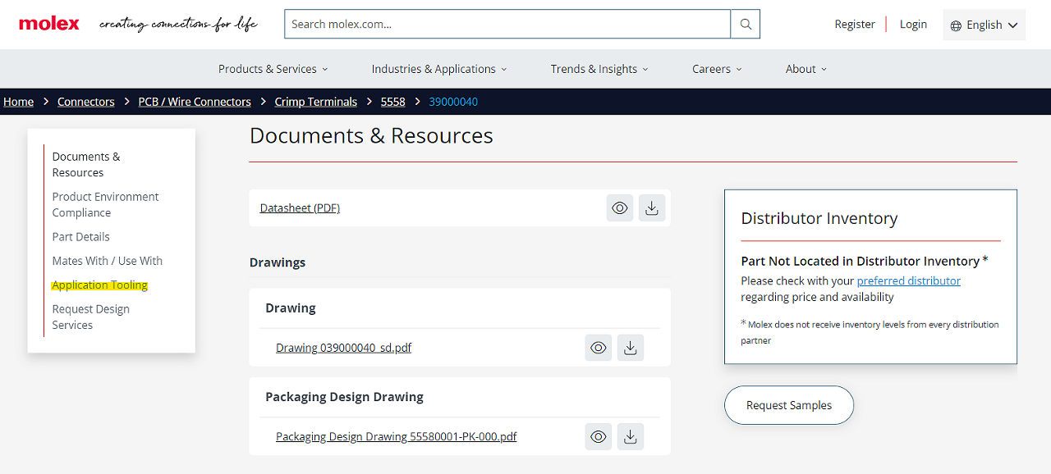Go to 5558 breadcrumb

coord(393,102)
